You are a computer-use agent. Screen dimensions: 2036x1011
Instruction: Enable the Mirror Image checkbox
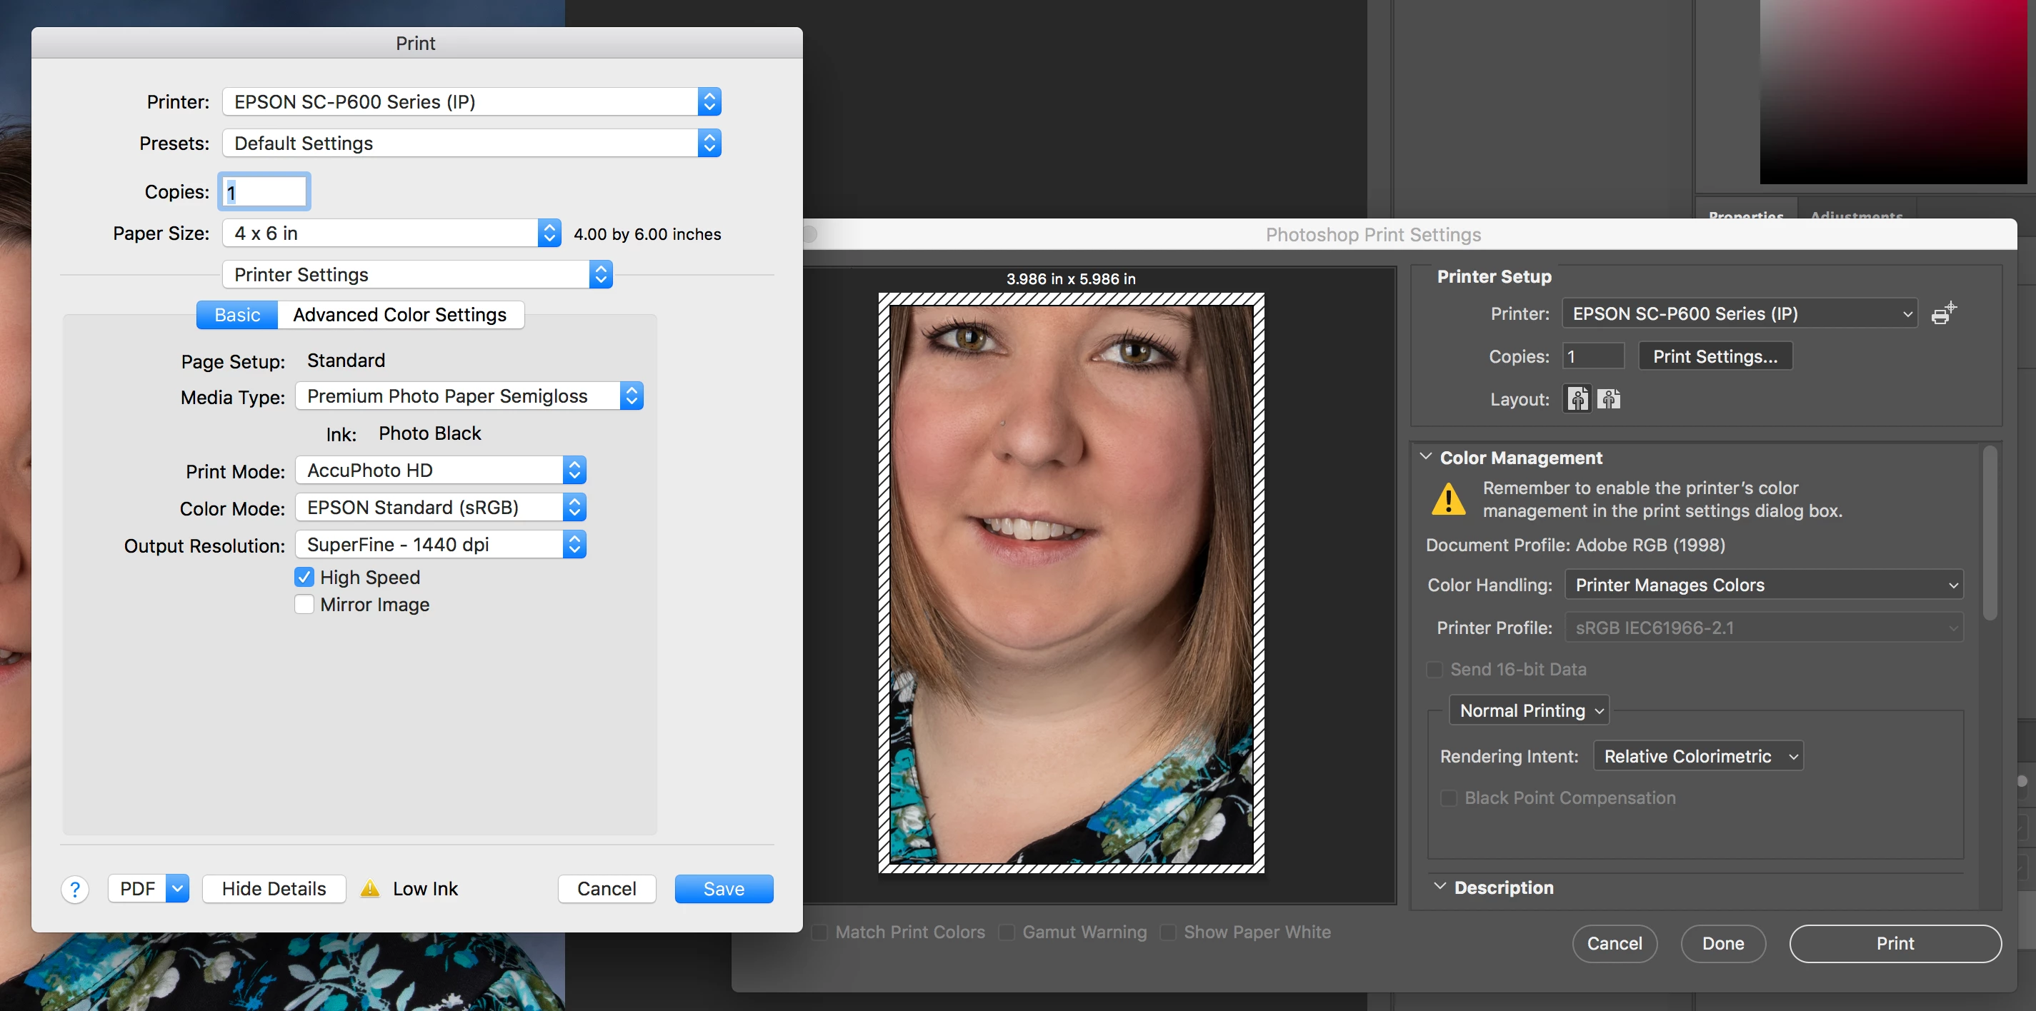[304, 605]
